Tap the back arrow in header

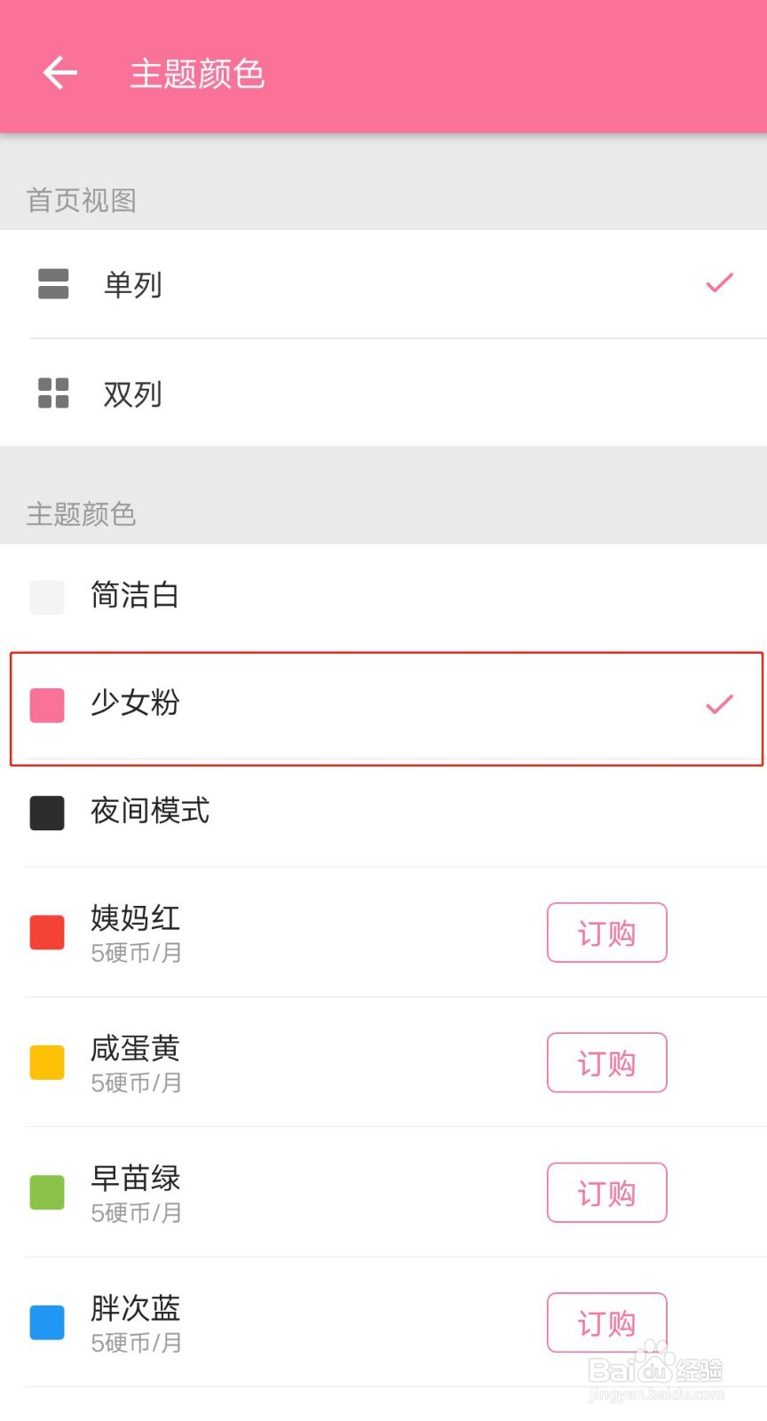[x=59, y=73]
